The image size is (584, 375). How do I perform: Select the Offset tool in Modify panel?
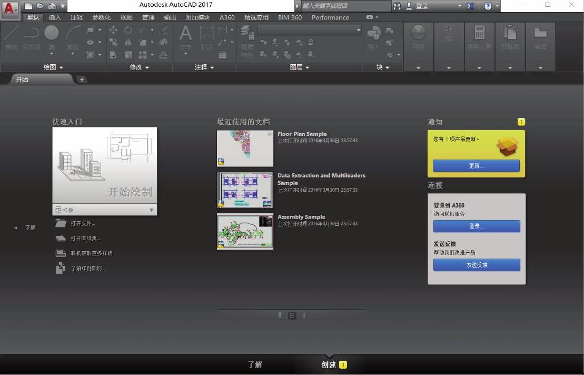coord(163,55)
